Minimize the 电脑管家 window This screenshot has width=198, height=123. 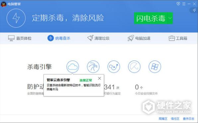(x=189, y=4)
